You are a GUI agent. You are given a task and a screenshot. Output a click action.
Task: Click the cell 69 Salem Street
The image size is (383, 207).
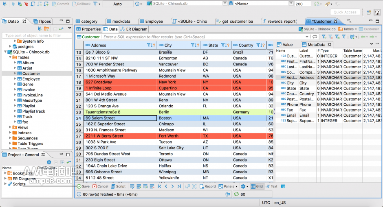pyautogui.click(x=120, y=118)
